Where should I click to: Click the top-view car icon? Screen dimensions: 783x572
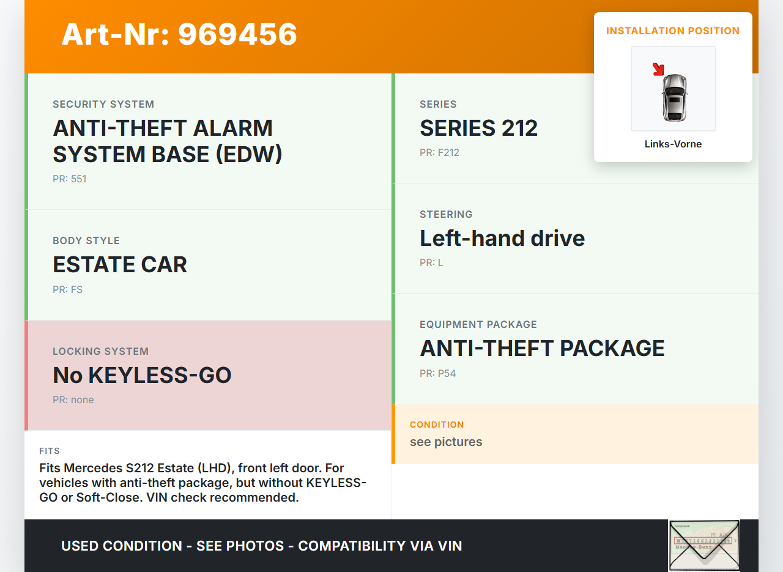click(674, 97)
